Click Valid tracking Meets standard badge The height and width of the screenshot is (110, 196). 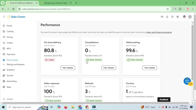tap(135, 60)
